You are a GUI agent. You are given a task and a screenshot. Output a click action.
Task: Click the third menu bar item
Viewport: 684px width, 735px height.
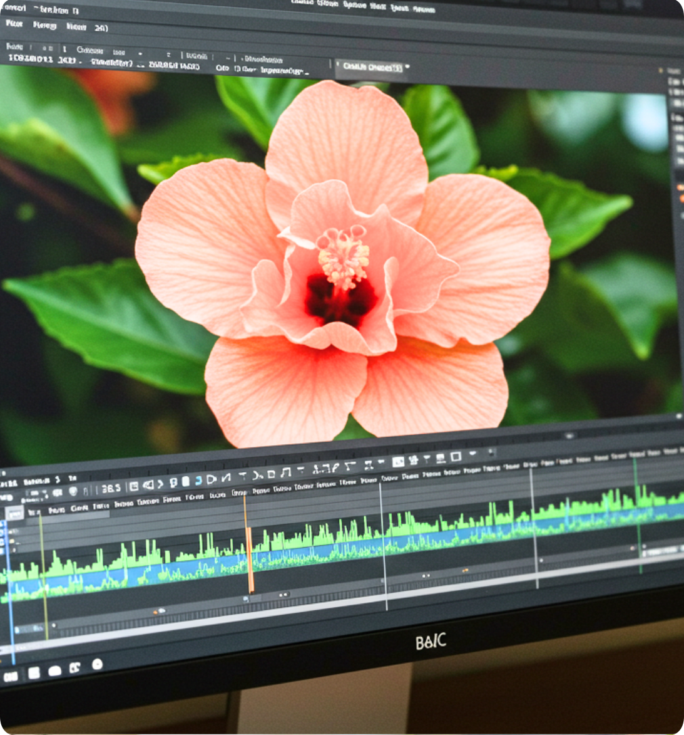(76, 27)
